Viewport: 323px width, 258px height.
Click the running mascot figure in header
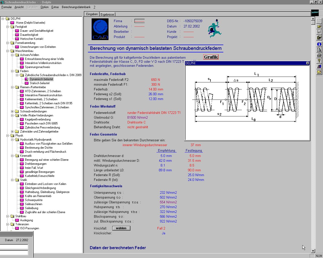214,28
